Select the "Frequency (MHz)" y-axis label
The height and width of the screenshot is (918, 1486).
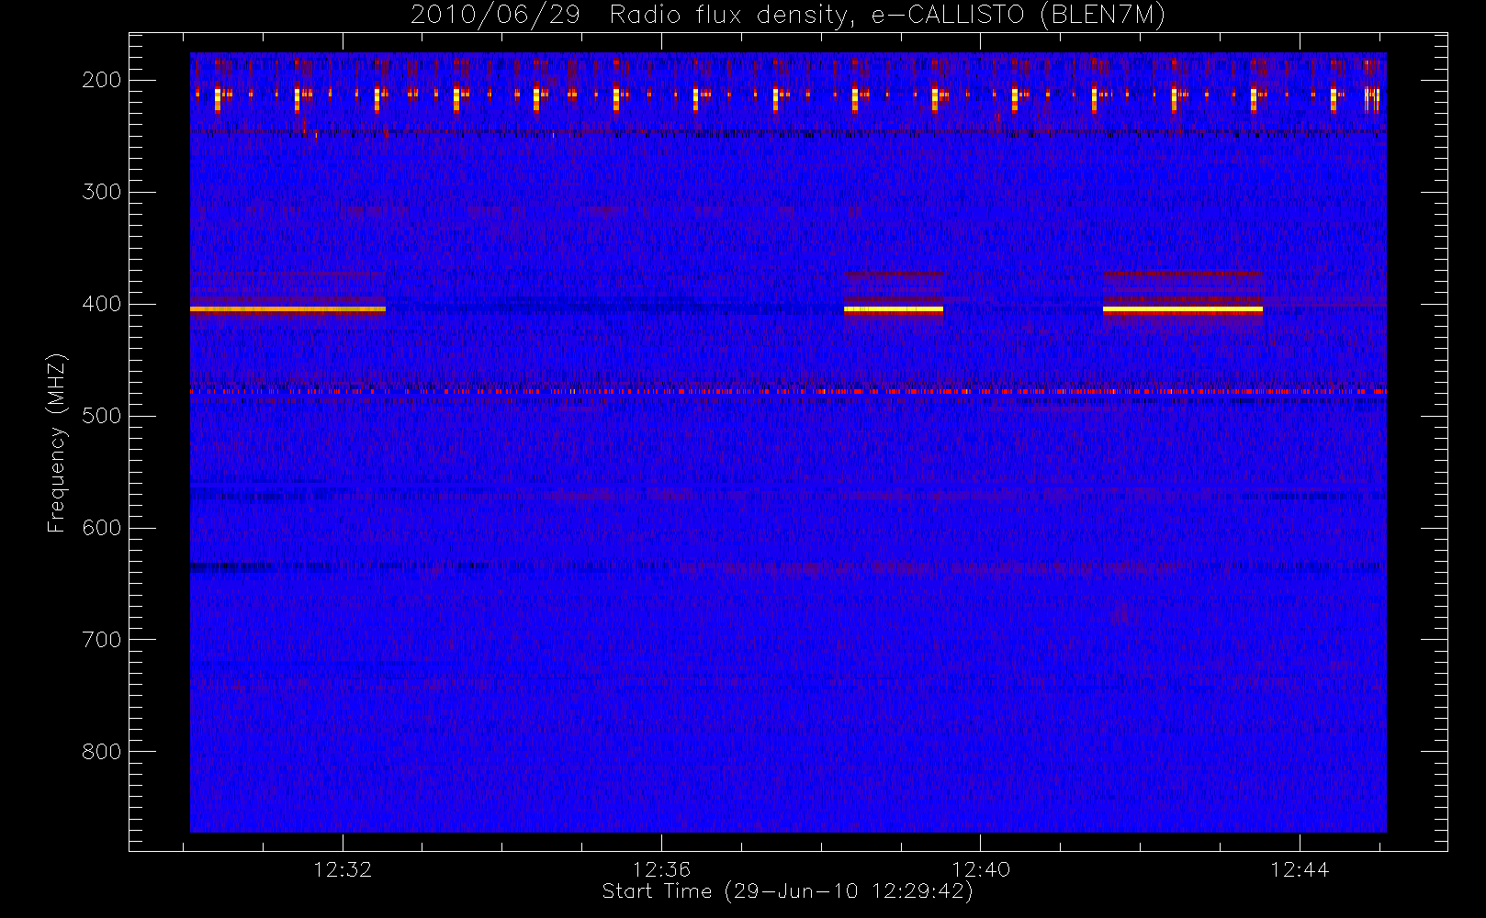pyautogui.click(x=57, y=442)
